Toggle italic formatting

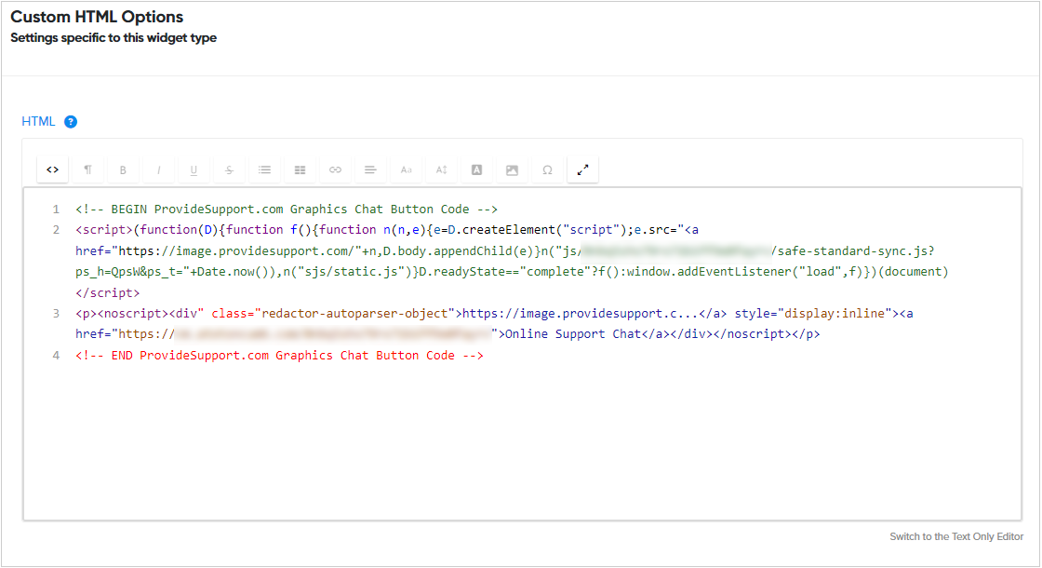pyautogui.click(x=158, y=169)
